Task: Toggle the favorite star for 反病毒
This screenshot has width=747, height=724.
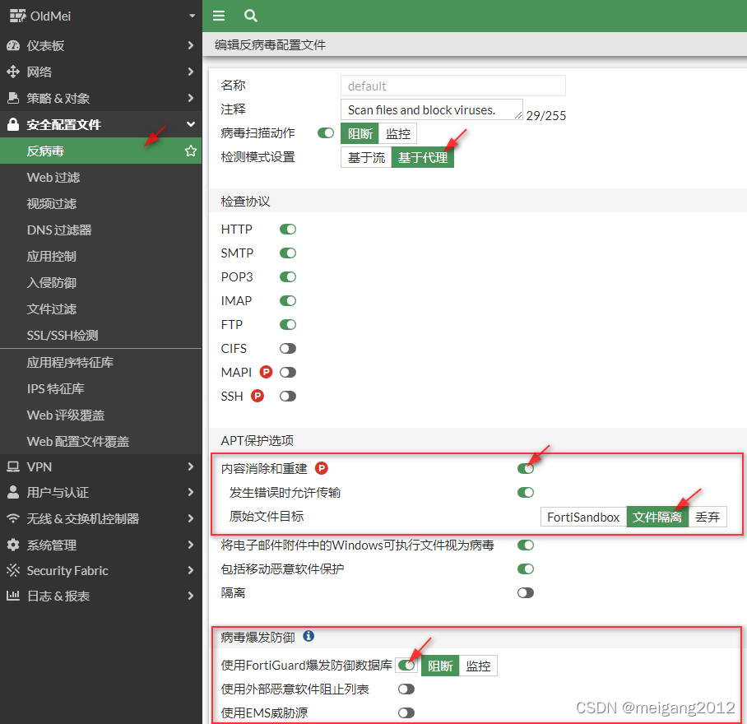Action: pyautogui.click(x=191, y=151)
